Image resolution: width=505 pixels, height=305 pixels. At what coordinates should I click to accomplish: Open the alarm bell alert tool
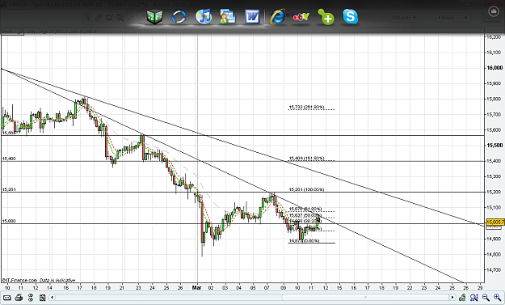click(109, 18)
